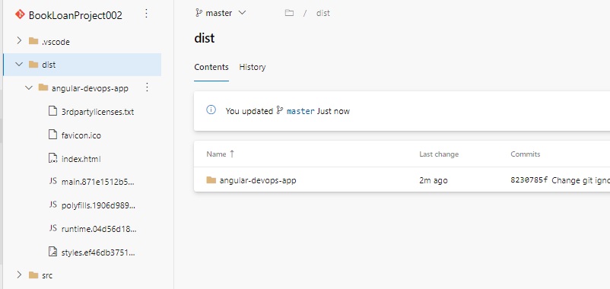This screenshot has width=610, height=289.
Task: Click the Commits column header
Action: (525, 154)
